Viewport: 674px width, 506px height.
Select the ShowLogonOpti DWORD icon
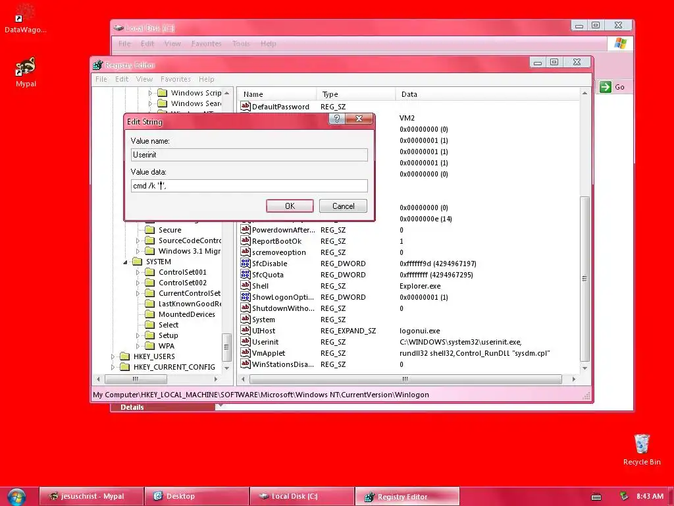pos(246,296)
